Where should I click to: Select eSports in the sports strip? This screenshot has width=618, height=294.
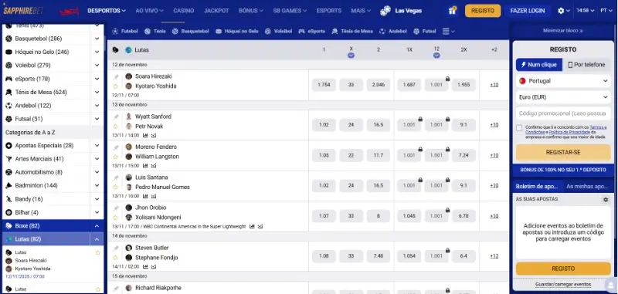(x=312, y=31)
